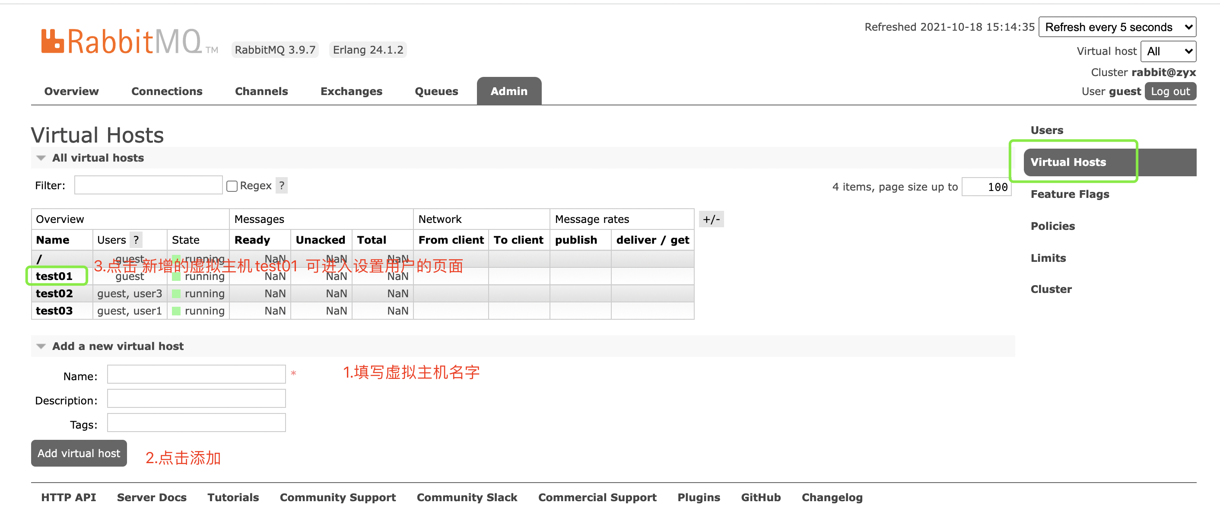The height and width of the screenshot is (515, 1220).
Task: Open the Virtual host All dropdown
Action: point(1168,51)
